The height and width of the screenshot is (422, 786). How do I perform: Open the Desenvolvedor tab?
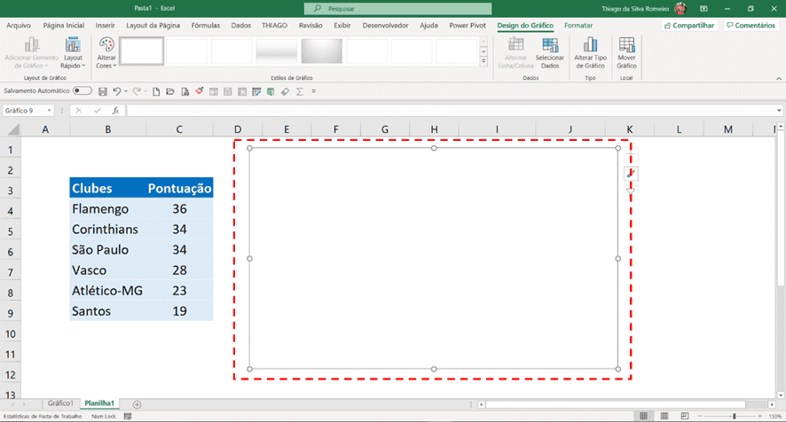(x=386, y=25)
